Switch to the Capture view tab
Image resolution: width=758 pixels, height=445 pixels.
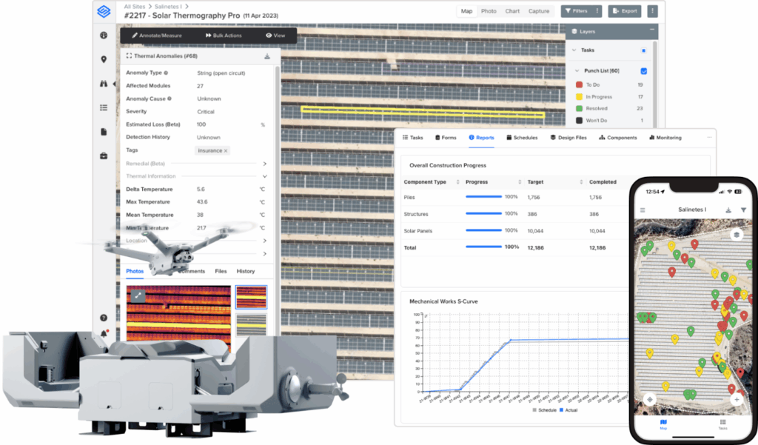[539, 11]
